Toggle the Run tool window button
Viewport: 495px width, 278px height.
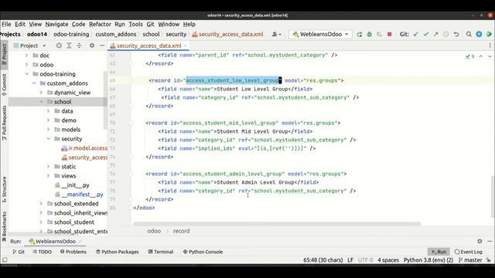click(x=439, y=252)
